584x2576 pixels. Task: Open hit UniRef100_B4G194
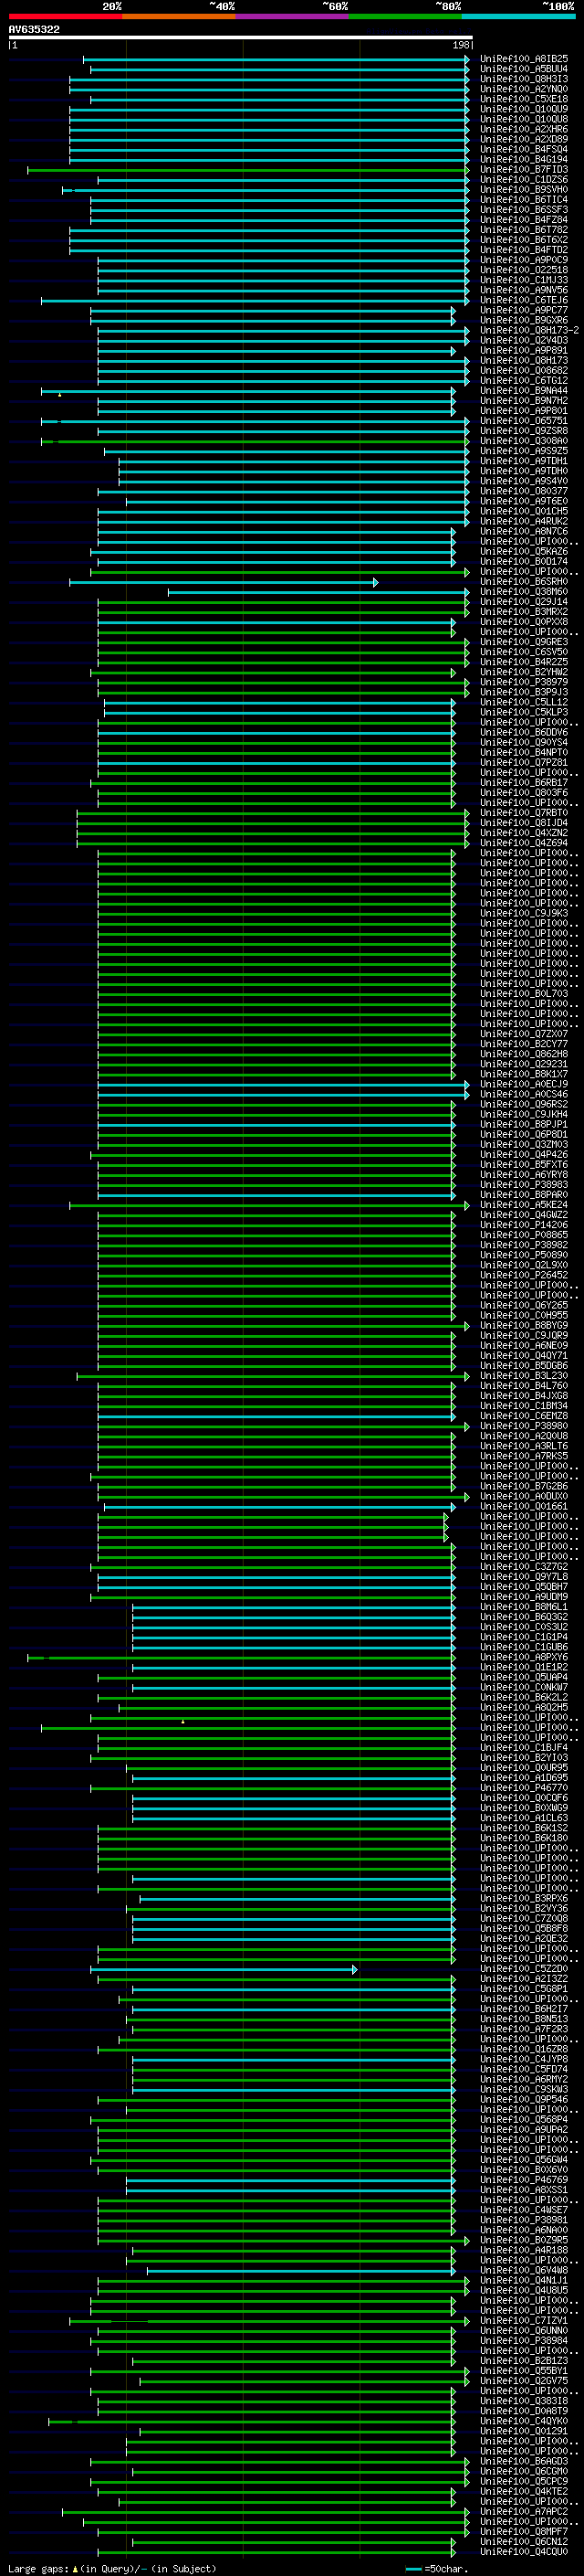click(x=524, y=159)
